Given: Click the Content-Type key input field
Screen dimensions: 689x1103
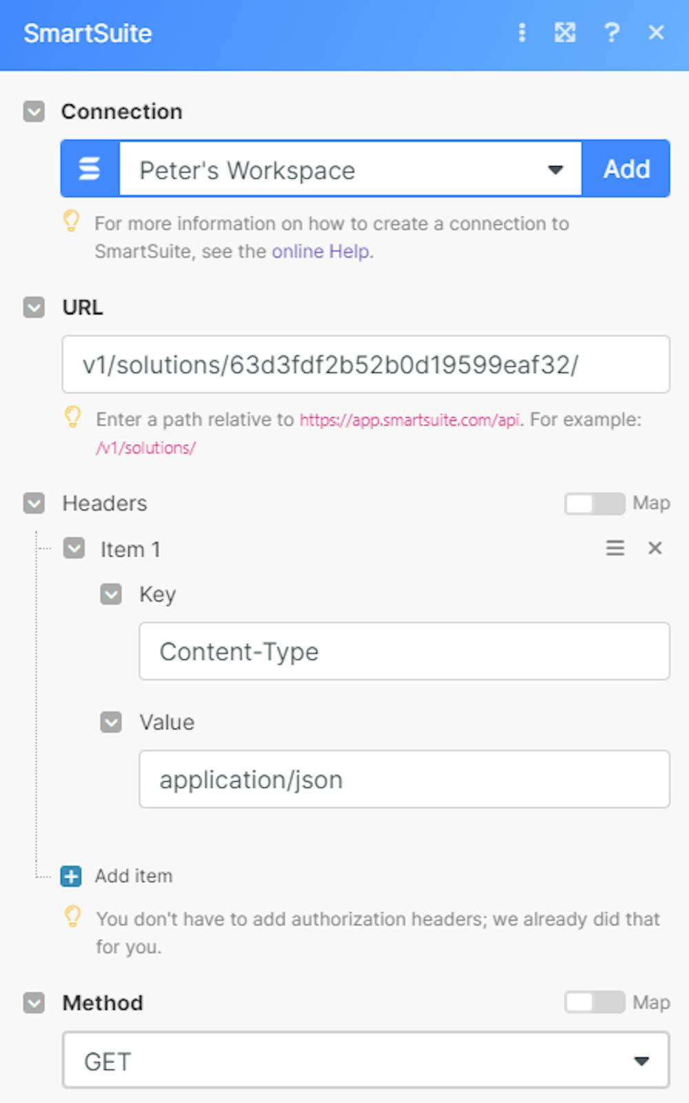Looking at the screenshot, I should click(x=404, y=651).
